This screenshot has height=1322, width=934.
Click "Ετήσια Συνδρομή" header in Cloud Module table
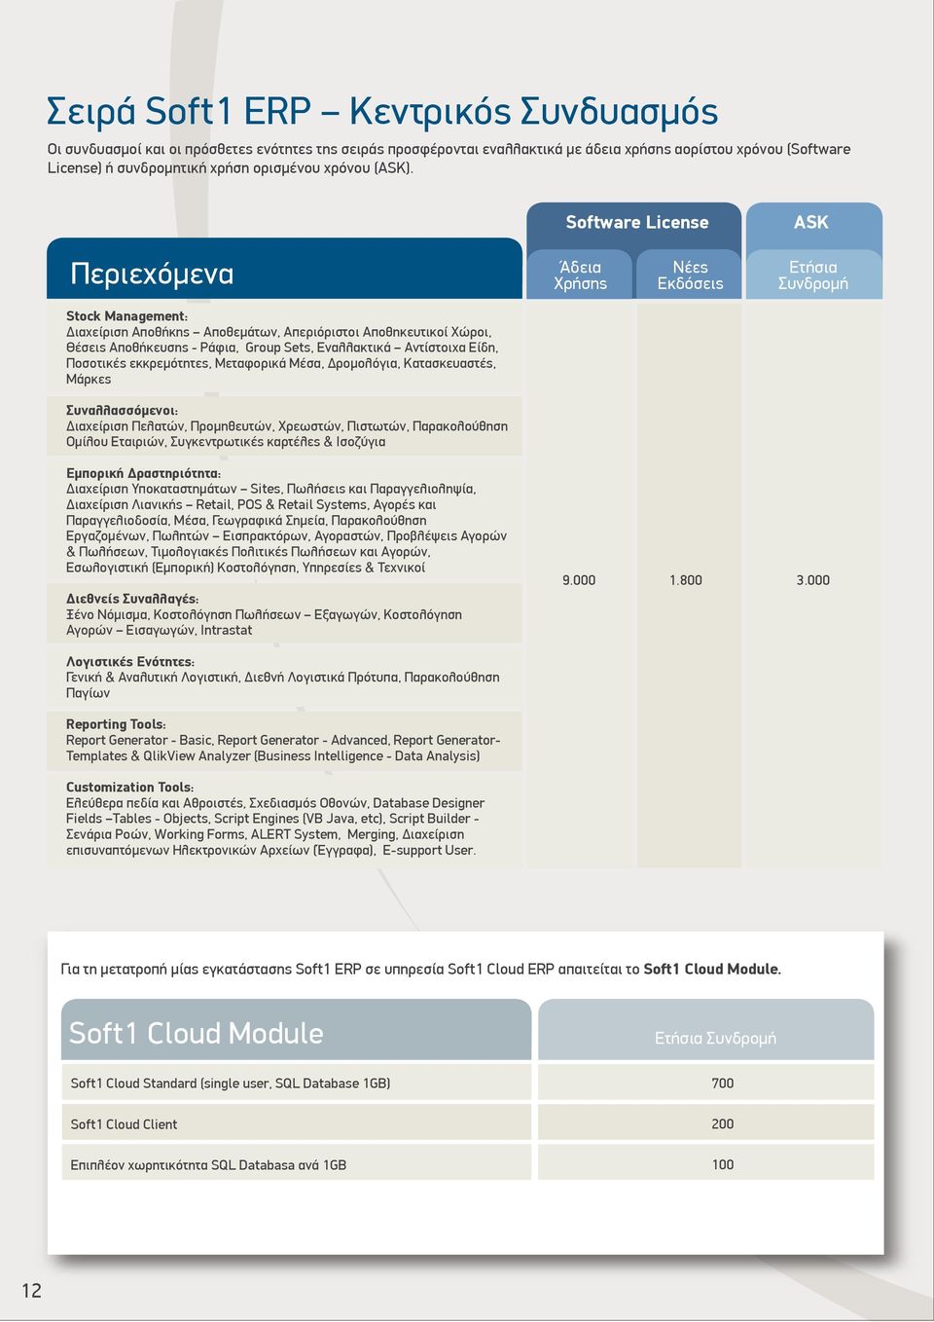tap(715, 1039)
